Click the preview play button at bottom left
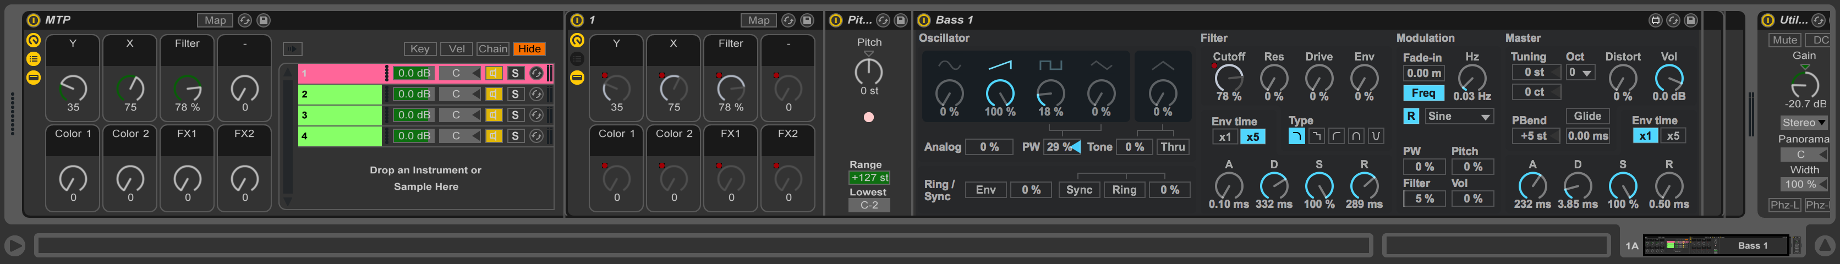This screenshot has height=264, width=1840. click(14, 245)
